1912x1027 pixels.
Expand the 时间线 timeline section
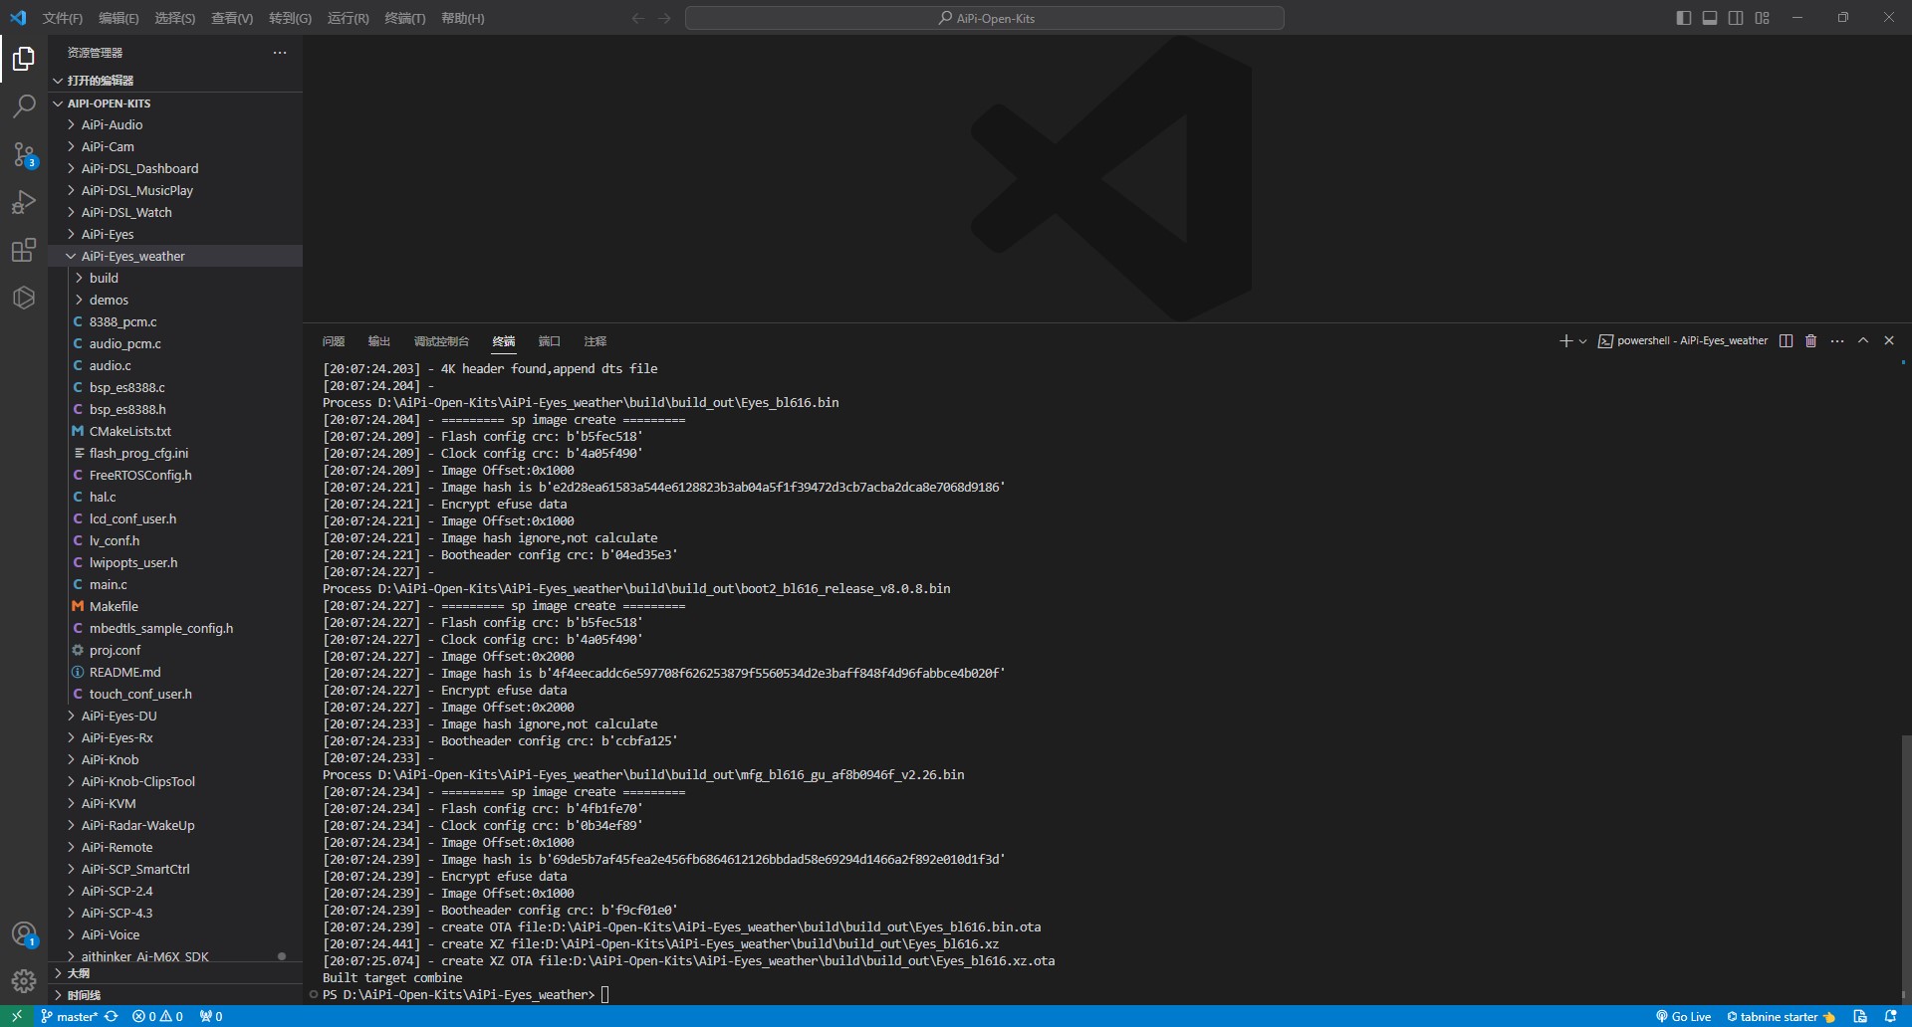point(175,995)
